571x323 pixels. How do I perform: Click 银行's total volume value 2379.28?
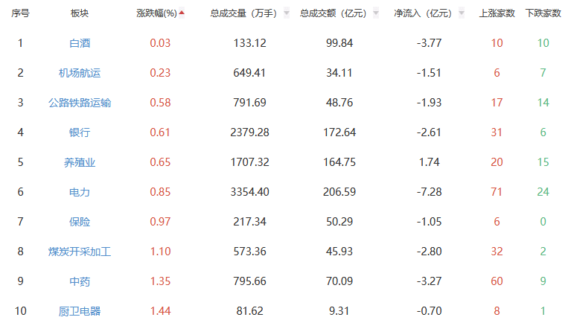(x=250, y=132)
